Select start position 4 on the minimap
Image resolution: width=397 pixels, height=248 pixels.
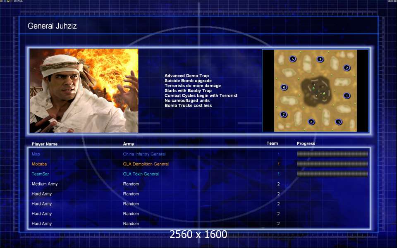320,59
